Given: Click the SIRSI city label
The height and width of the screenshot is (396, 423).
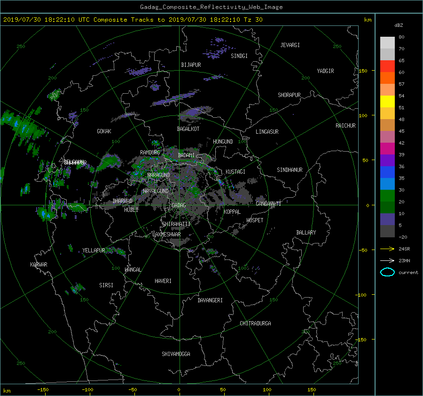Looking at the screenshot, I should pos(106,285).
